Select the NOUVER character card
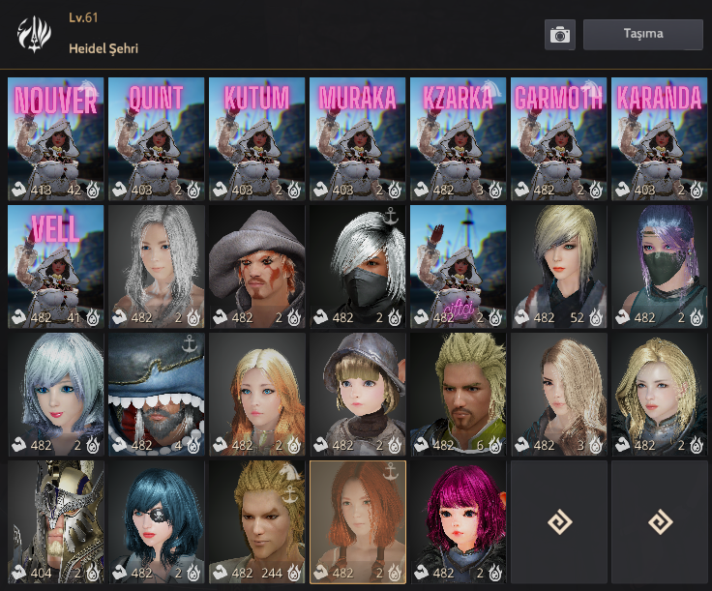 click(56, 139)
